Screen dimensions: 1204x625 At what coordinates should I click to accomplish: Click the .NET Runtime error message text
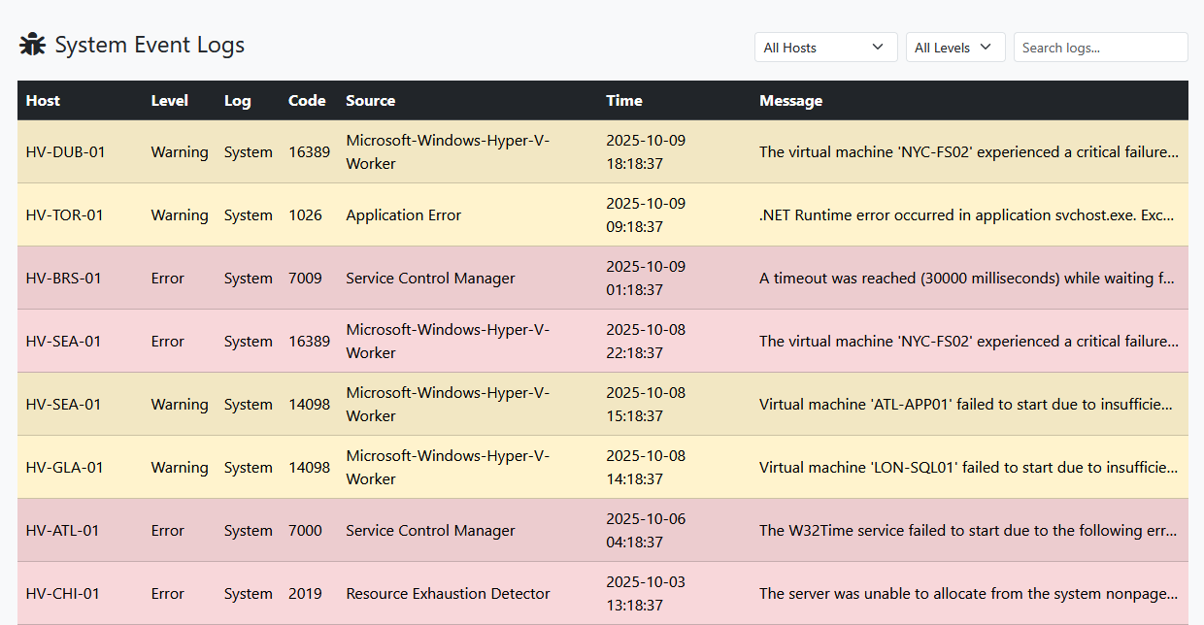tap(968, 215)
